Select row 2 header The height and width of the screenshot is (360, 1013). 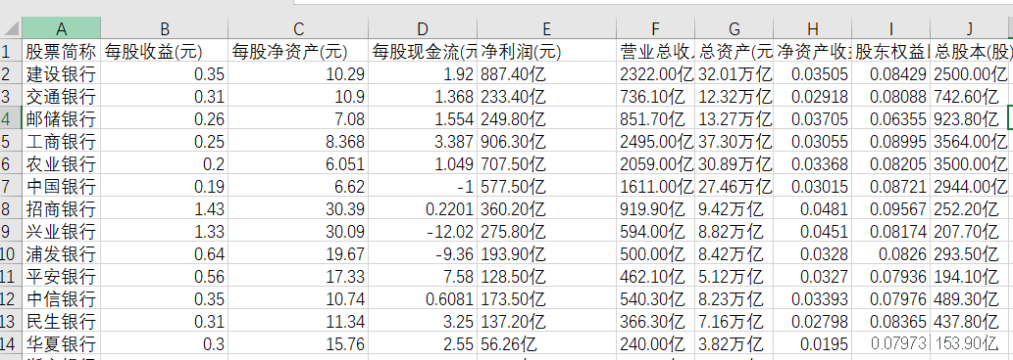[x=11, y=72]
